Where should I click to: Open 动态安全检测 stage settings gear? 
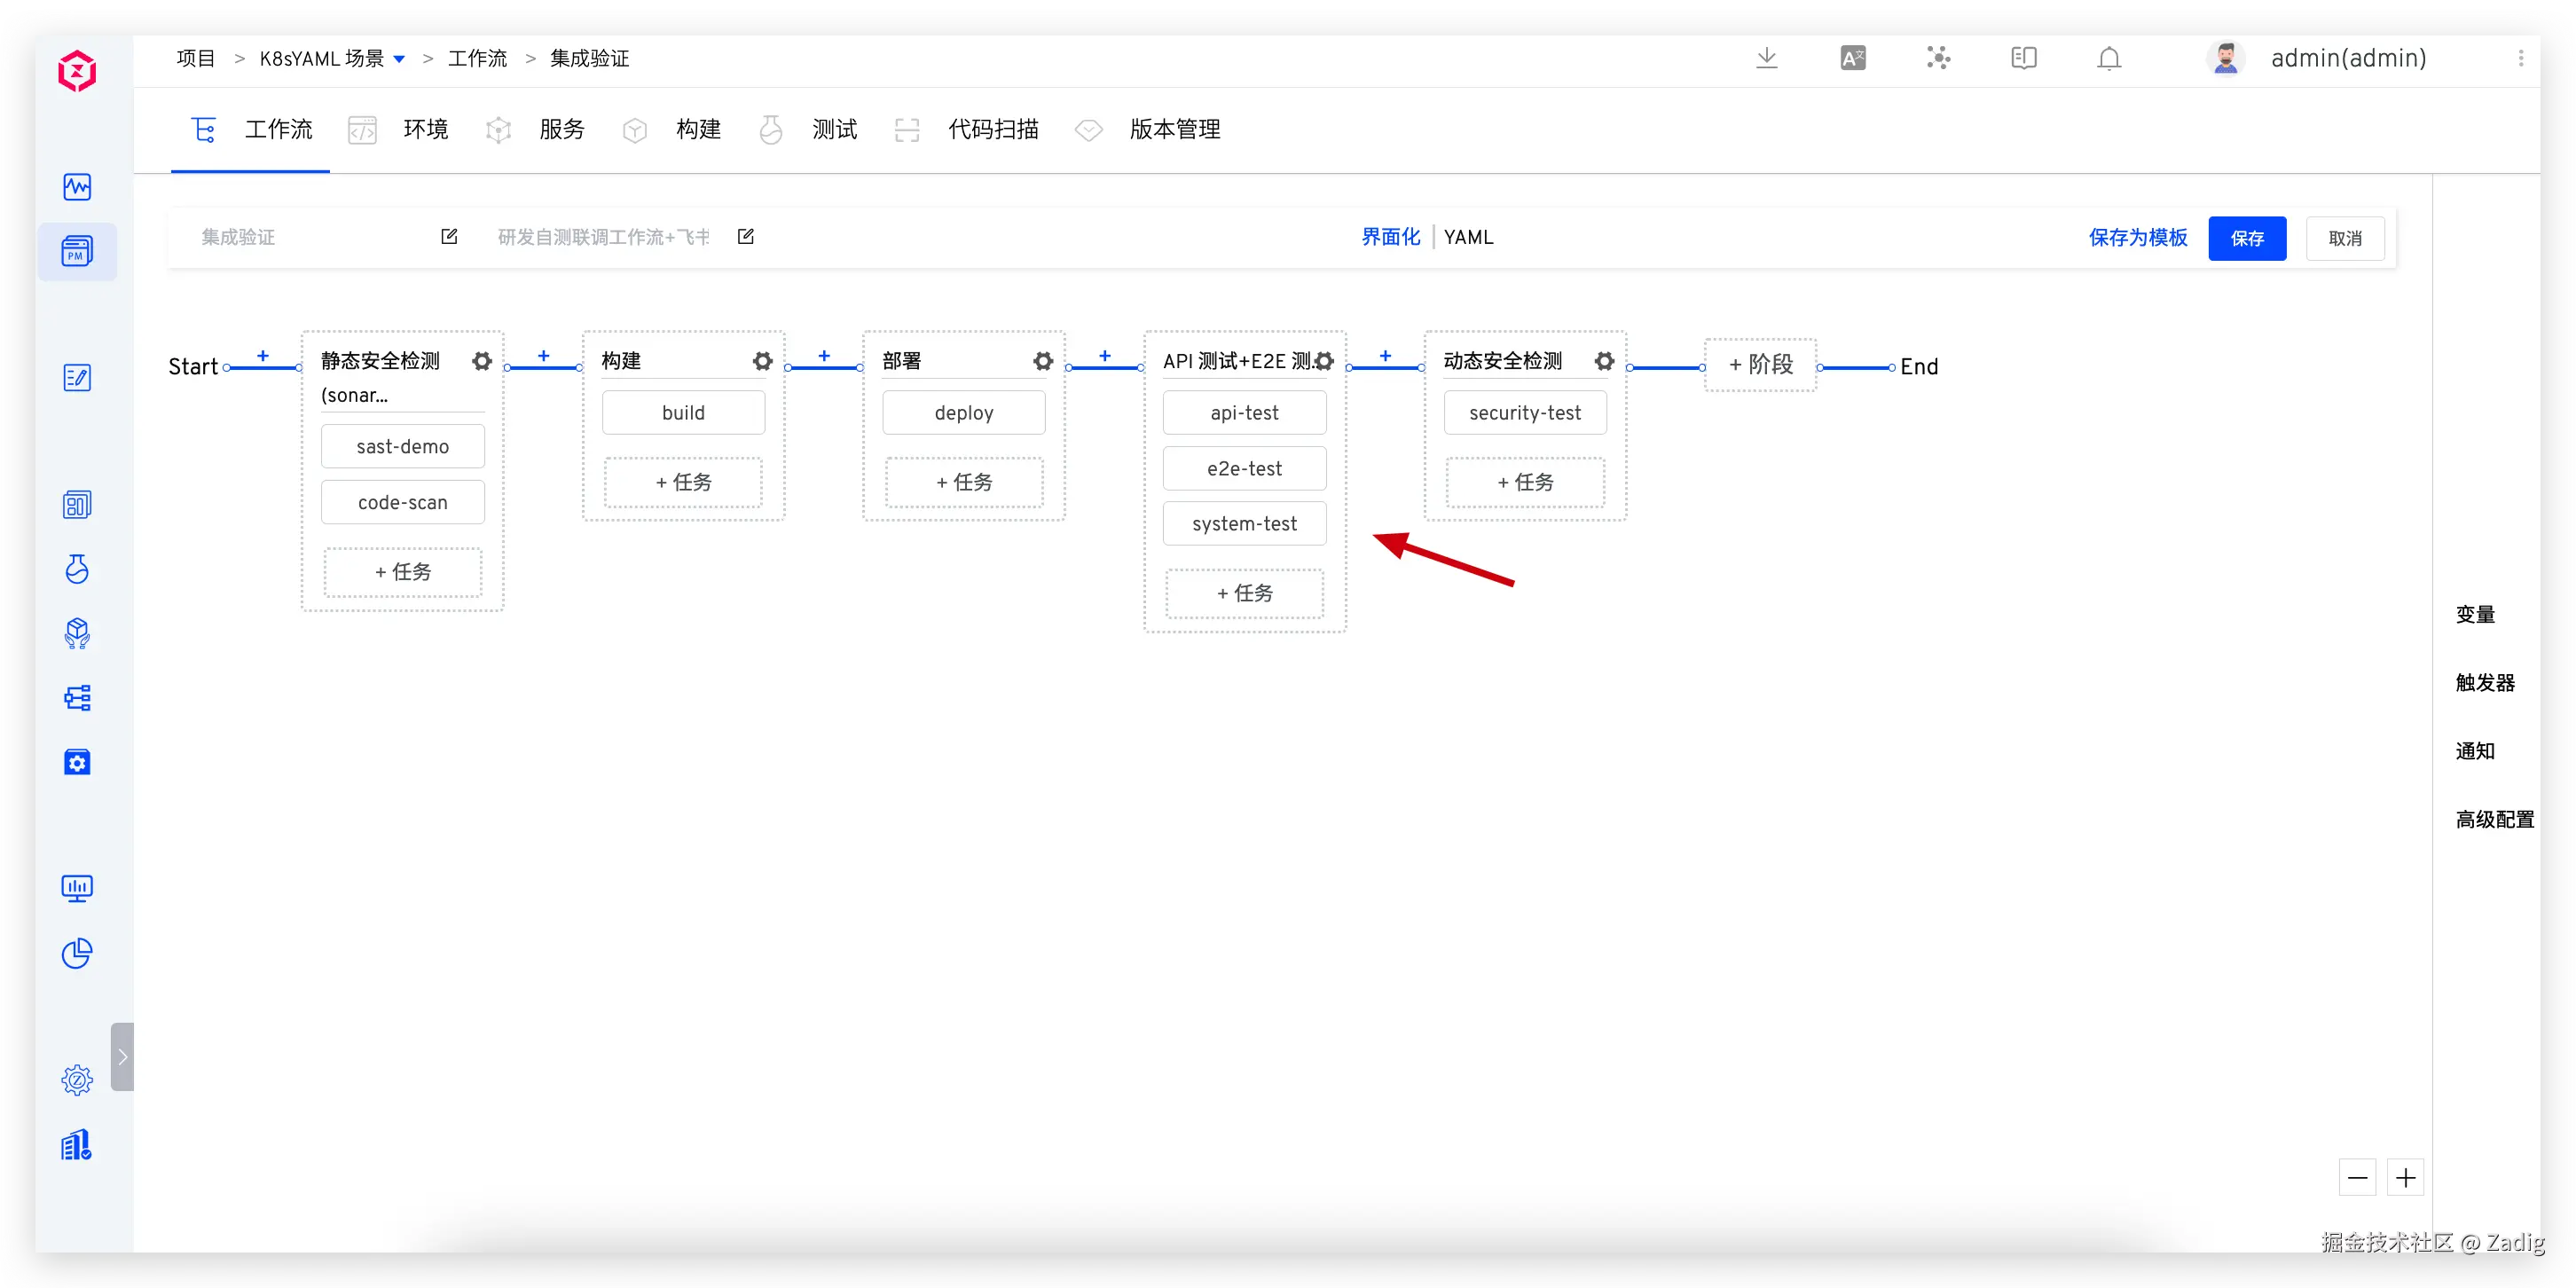point(1604,361)
